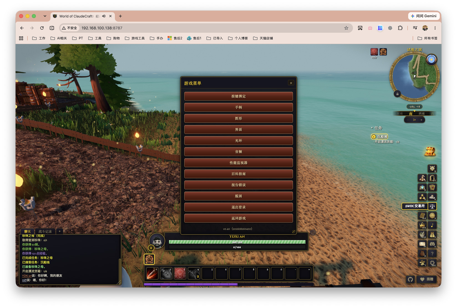Screen dimensions: 457x308
Task: Switch to the 战斗记录 combat log tab
Action: (x=45, y=231)
